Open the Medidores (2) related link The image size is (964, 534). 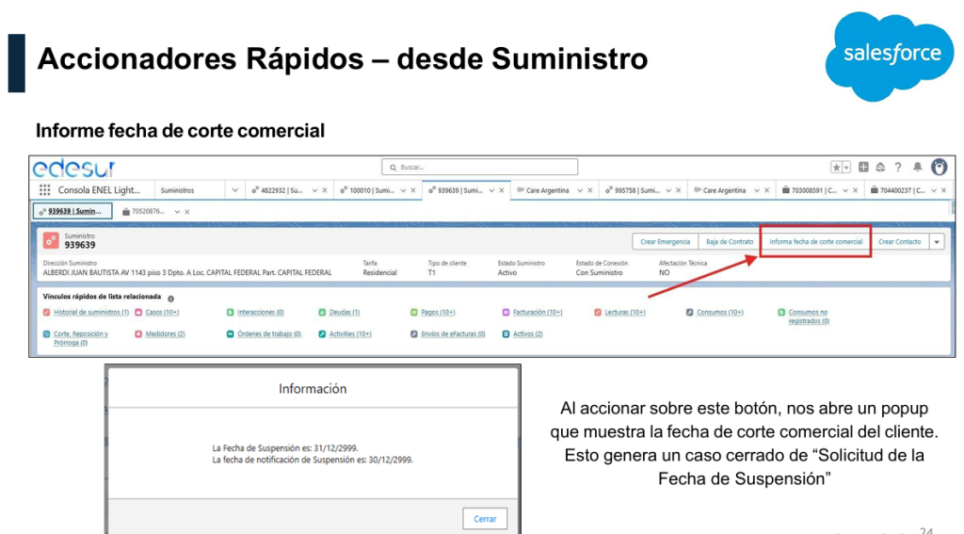(x=165, y=333)
